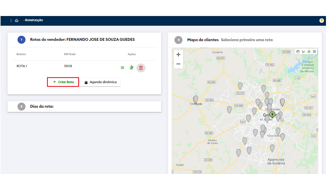This screenshot has width=330, height=174.
Task: Open the list view for ROTA 1
Action: point(123,68)
